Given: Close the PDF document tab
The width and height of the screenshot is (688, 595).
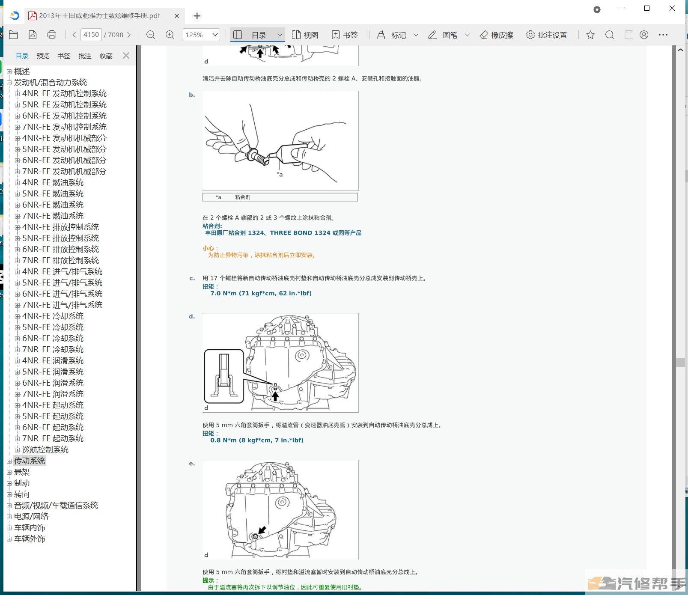Looking at the screenshot, I should [177, 16].
